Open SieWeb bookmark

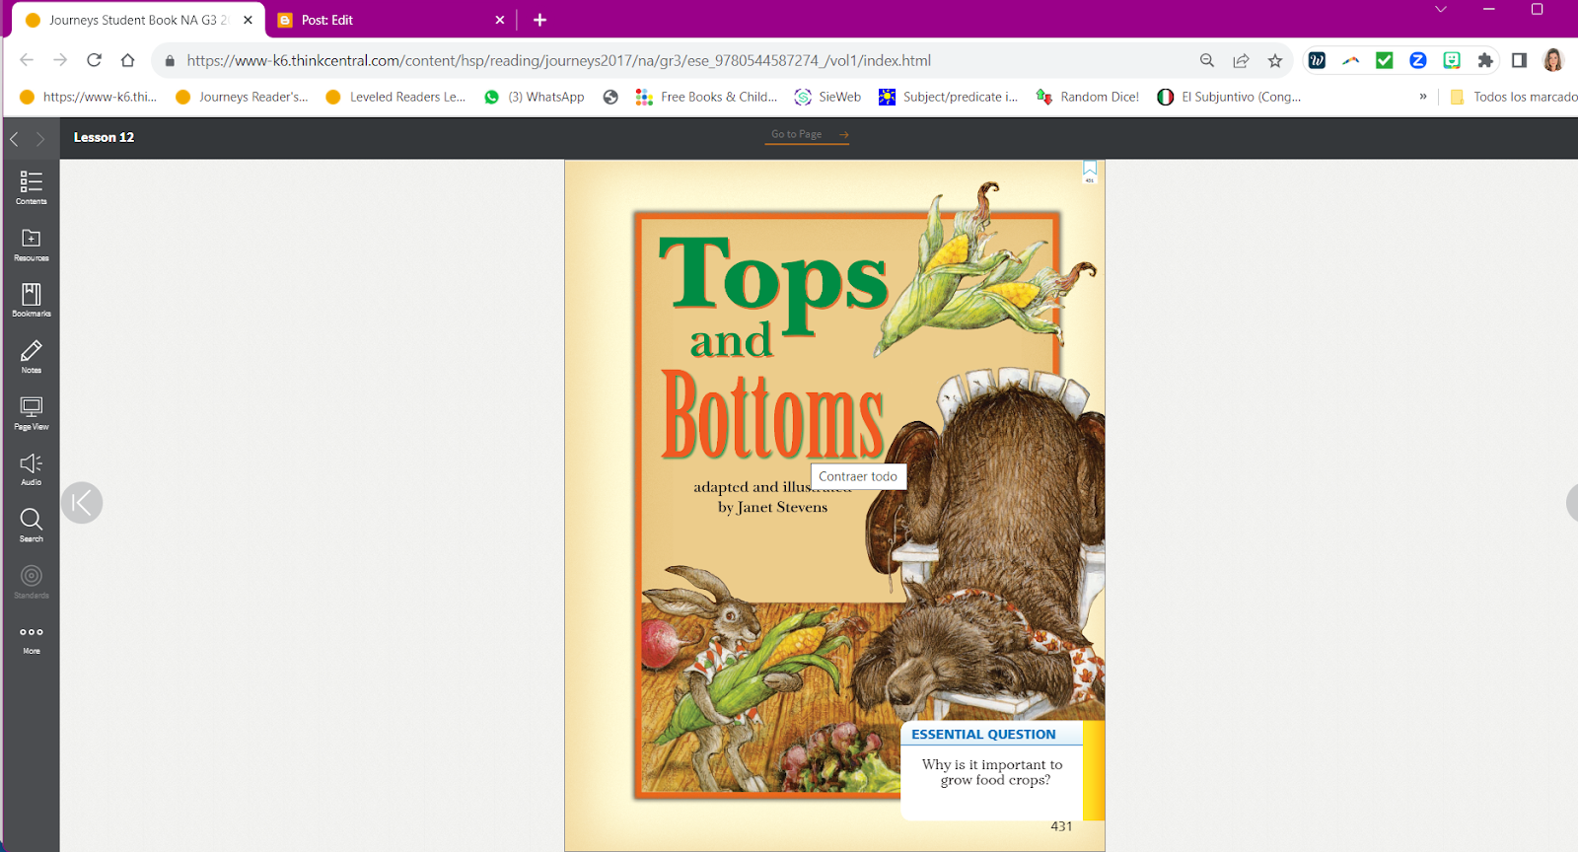click(828, 97)
